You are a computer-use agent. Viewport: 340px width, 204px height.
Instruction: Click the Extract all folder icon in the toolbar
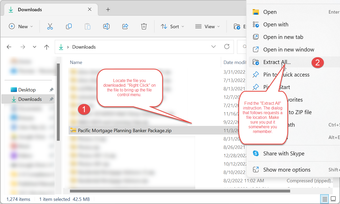[x=237, y=26]
